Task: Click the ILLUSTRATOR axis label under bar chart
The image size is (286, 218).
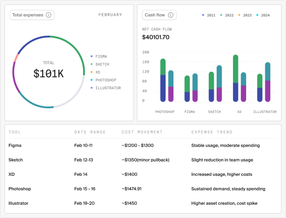Action: (265, 112)
